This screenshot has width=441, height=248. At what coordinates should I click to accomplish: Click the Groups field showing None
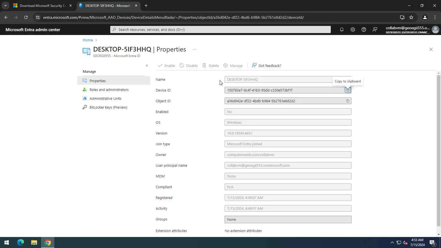pyautogui.click(x=288, y=219)
